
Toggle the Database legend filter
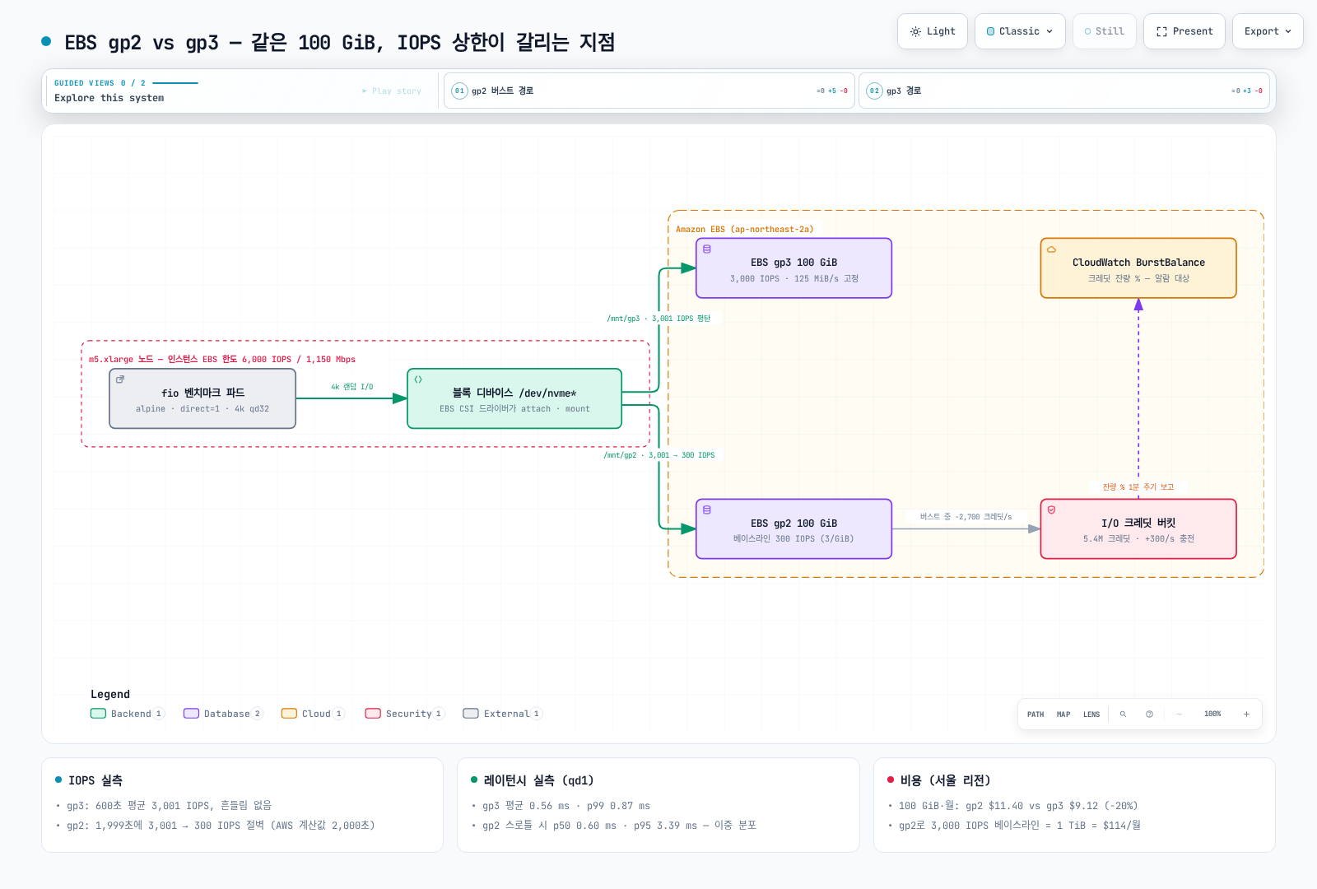click(223, 714)
